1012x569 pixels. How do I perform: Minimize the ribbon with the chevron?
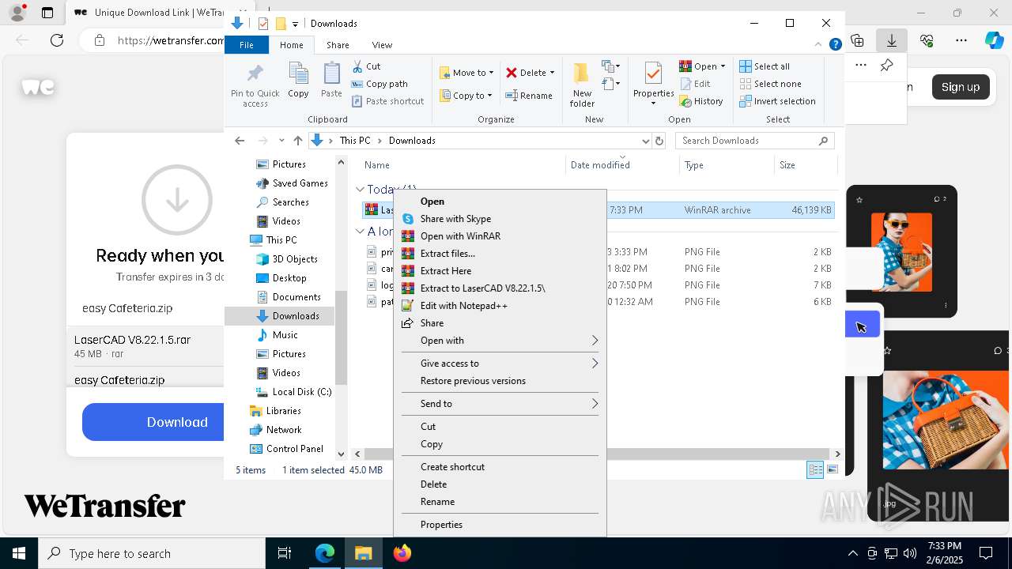(818, 45)
